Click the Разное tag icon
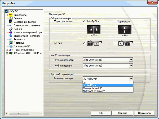The height and width of the screenshot is (119, 159). click(x=11, y=29)
